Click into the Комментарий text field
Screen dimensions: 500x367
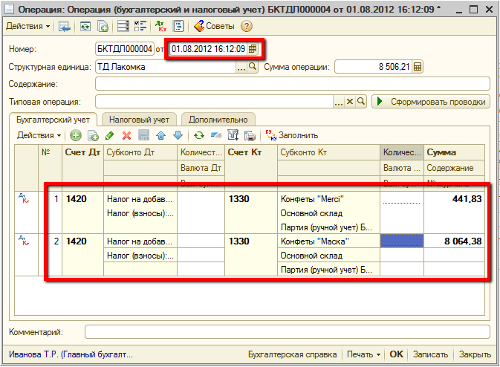(287, 332)
